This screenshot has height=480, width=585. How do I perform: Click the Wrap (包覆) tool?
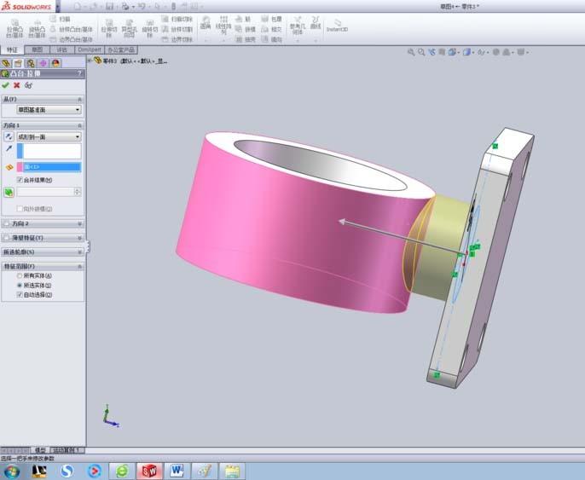tap(271, 19)
